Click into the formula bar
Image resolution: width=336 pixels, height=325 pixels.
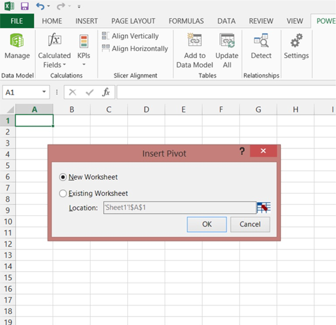tap(226, 92)
